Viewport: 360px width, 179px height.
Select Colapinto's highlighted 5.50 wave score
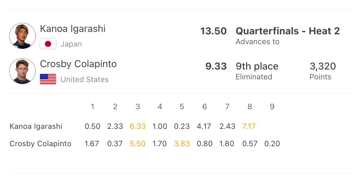pos(138,144)
